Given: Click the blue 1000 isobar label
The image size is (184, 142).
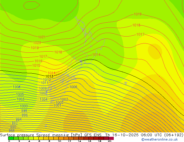Looking at the screenshot, I should [x=24, y=106].
